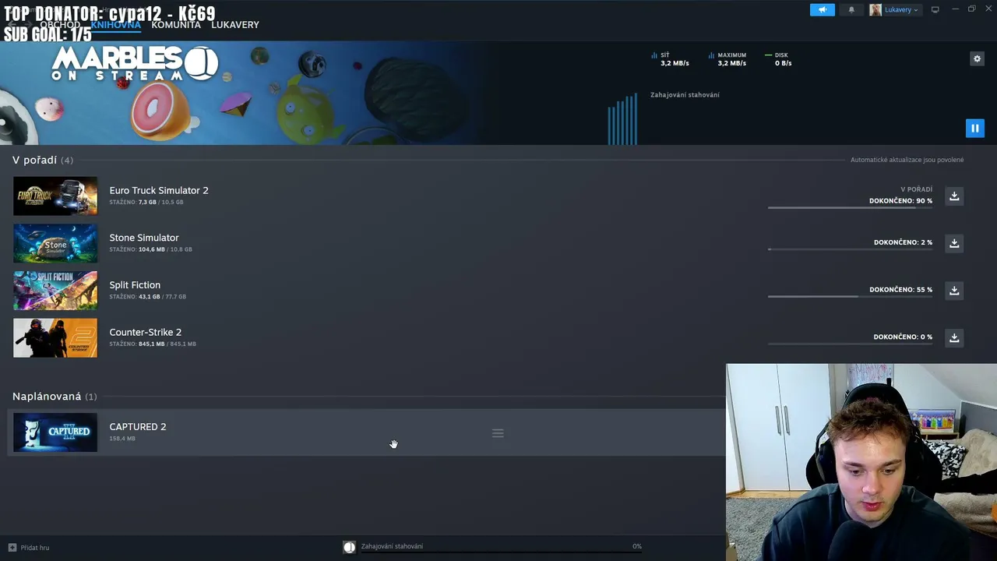Pause the current download
This screenshot has width=997, height=561.
[x=974, y=128]
